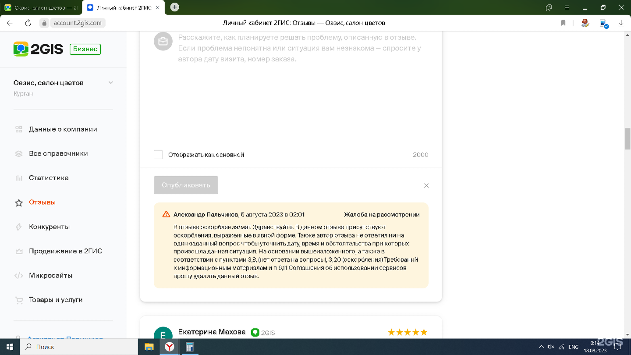Reload the page with refresh icon
The image size is (631, 355).
28,23
